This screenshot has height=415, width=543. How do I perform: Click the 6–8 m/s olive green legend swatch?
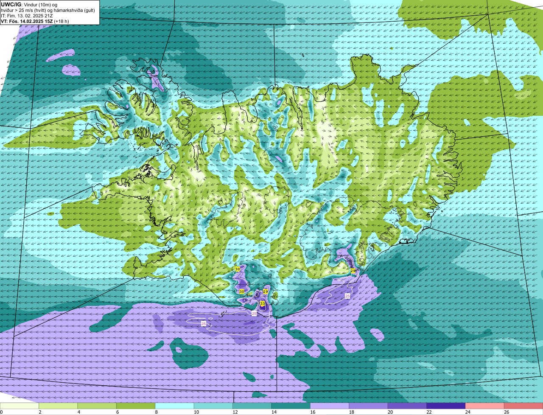tap(136, 406)
